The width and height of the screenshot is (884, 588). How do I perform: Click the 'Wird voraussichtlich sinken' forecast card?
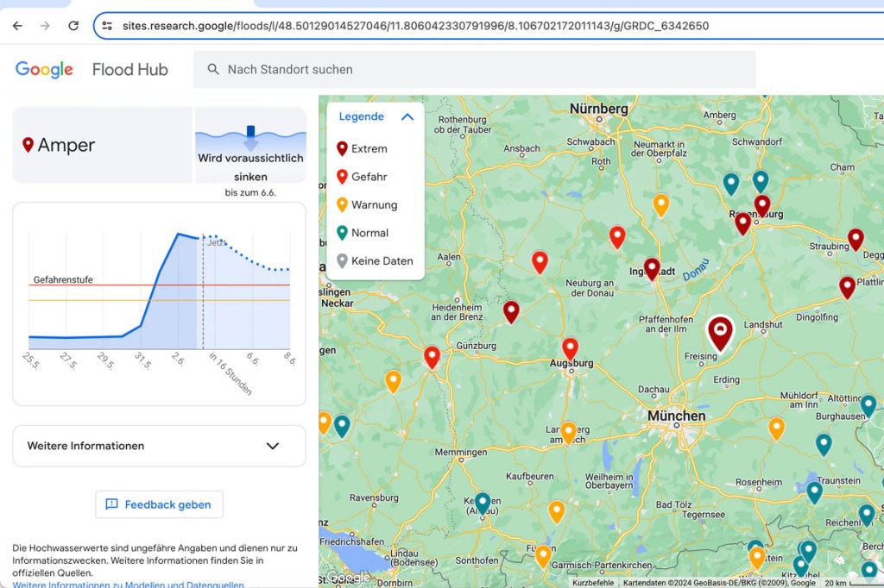pos(250,146)
